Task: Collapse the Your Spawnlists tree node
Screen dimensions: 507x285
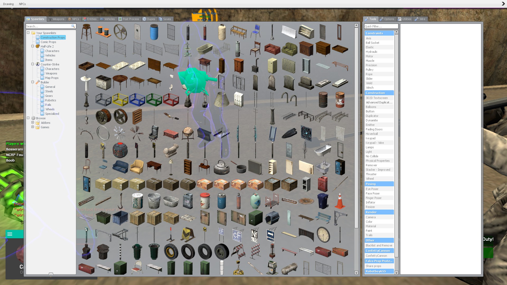Action: coord(28,33)
